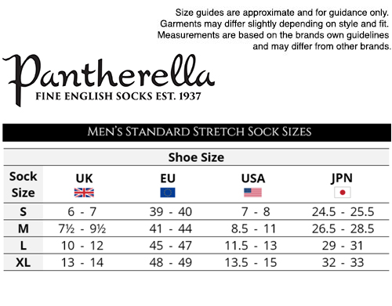Click the JPN column heading text
The height and width of the screenshot is (306, 392).
coord(342,178)
